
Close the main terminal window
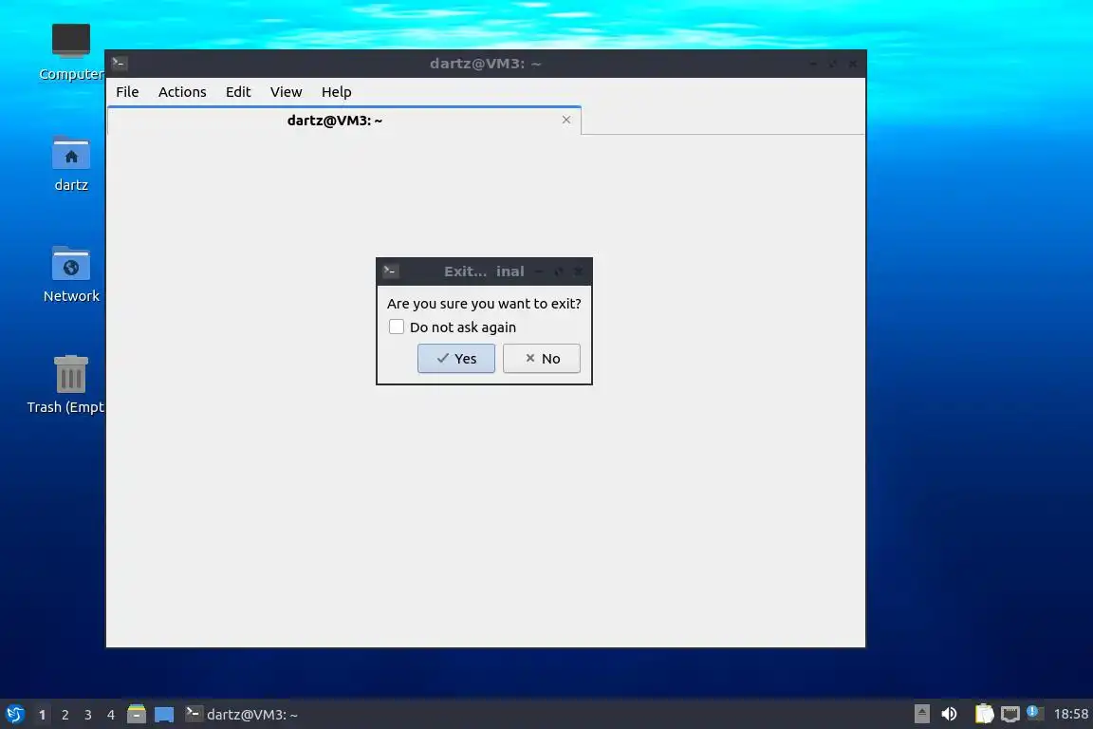(853, 64)
